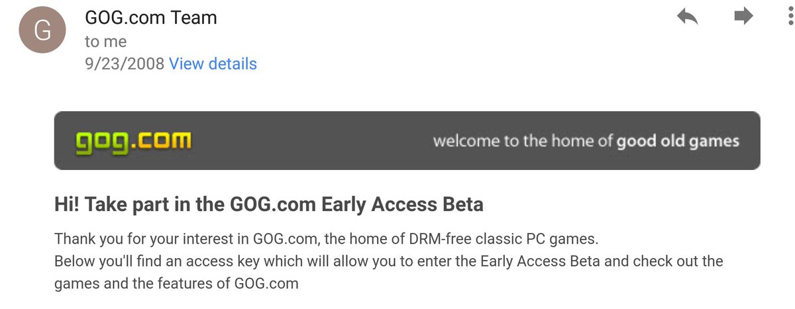Screen dimensions: 795x309
Task: Click the banner tagline 'welcome to the home of'
Action: (523, 141)
